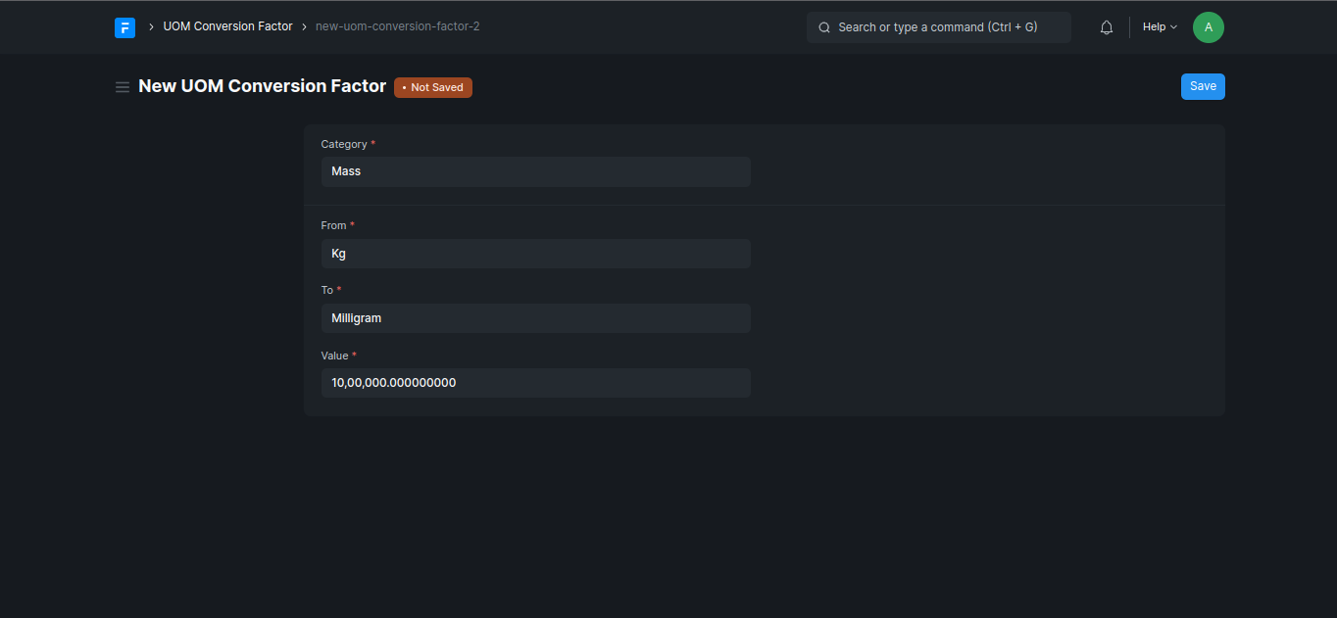Click the Frappe home logo icon
The image size is (1337, 618).
(x=124, y=27)
